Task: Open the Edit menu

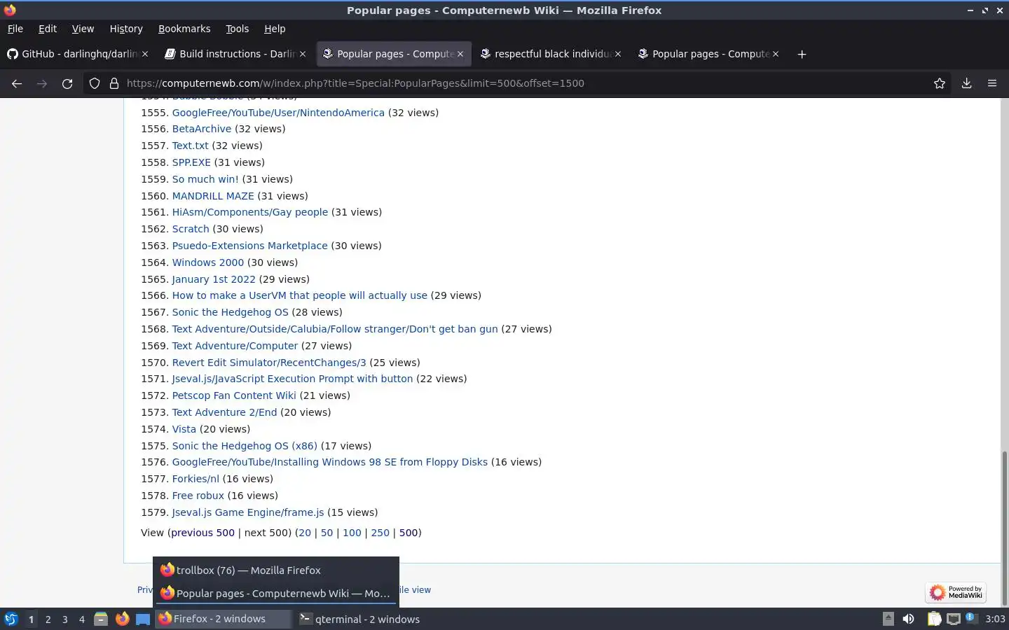Action: click(48, 29)
